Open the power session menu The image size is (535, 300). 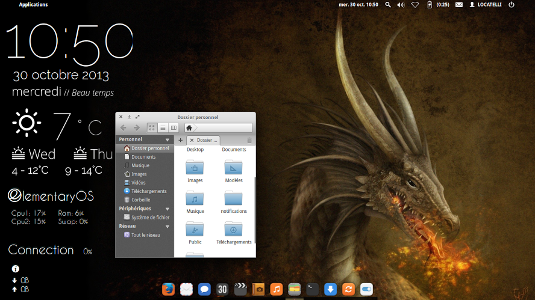(512, 4)
